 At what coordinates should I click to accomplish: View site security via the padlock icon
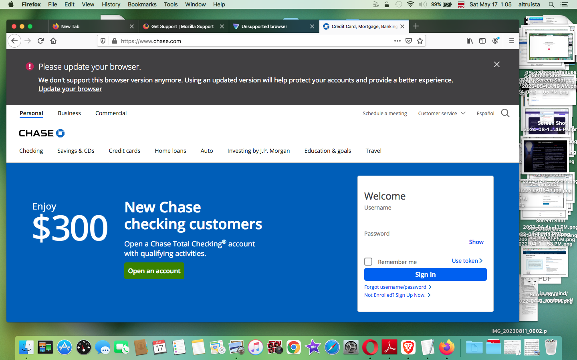tap(114, 41)
